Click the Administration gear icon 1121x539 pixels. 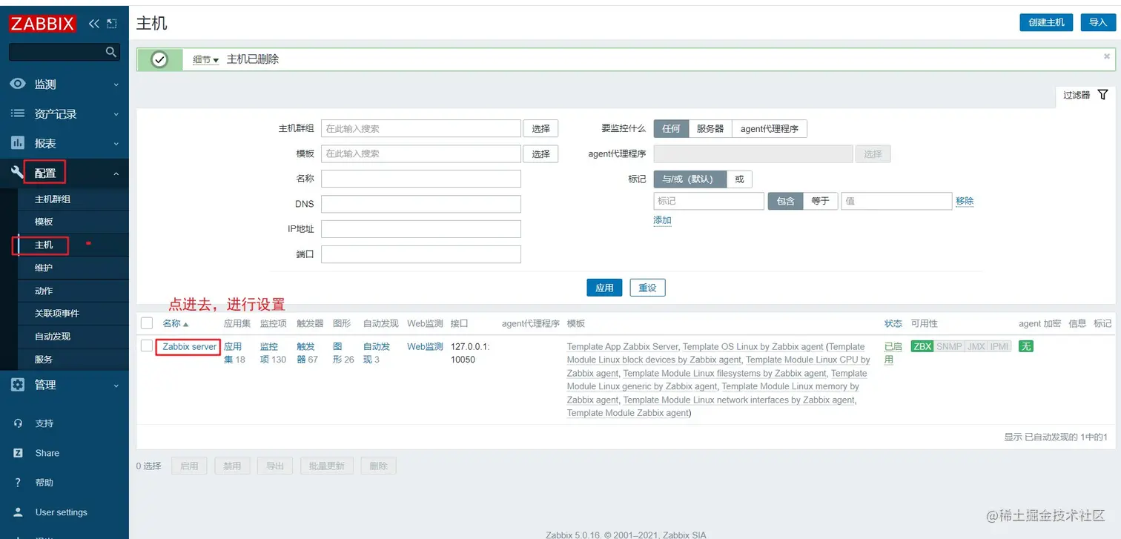pos(18,385)
